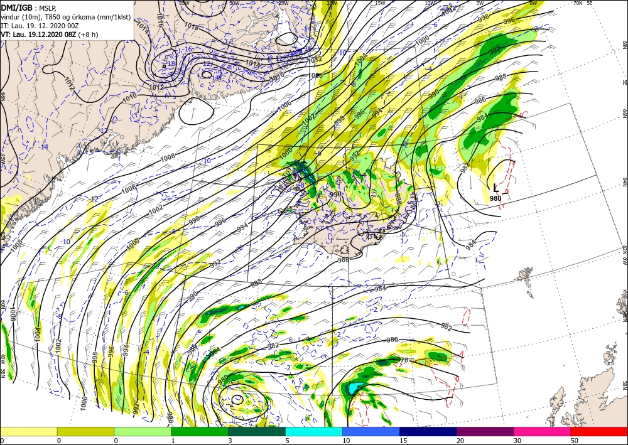The image size is (628, 445).
Task: Pick the light green legend swatch
Action: (x=143, y=431)
